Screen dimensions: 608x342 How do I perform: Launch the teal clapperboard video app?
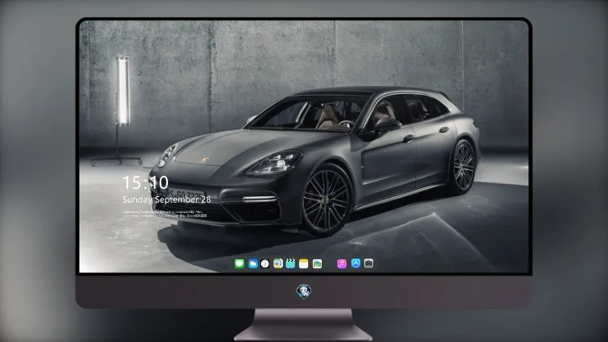click(x=290, y=263)
